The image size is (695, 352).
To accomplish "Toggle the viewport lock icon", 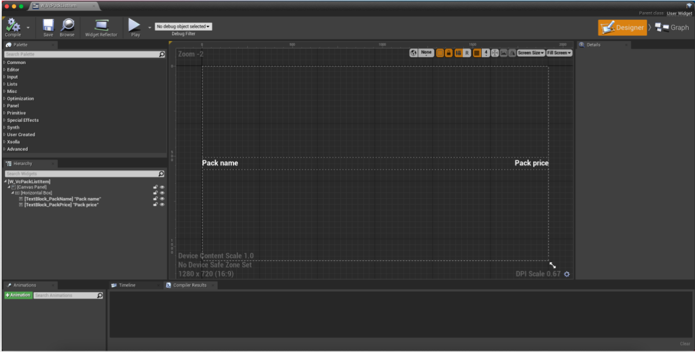I will pos(448,53).
